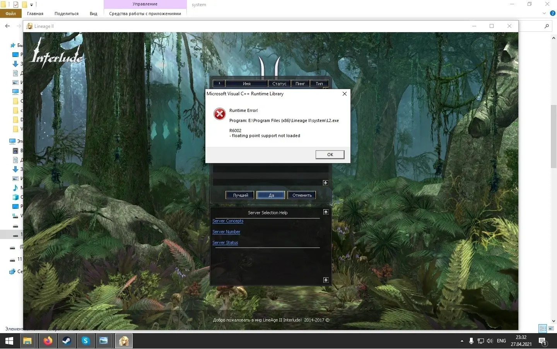Screen dimensions: 557x349
Task: Click the volume speaker tray icon
Action: click(x=490, y=341)
